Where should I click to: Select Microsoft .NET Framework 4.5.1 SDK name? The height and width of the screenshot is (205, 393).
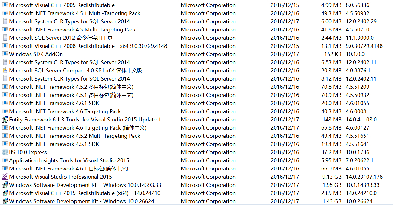point(54,144)
